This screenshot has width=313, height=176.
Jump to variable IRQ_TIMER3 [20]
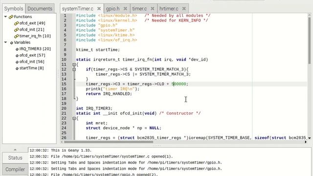(x=35, y=49)
